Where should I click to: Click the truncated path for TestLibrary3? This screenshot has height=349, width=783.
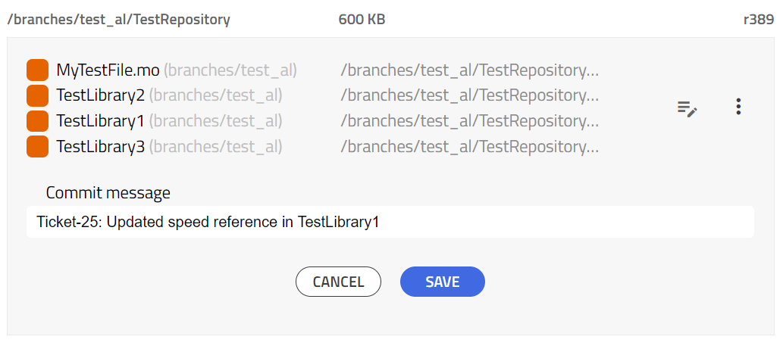[x=469, y=147]
